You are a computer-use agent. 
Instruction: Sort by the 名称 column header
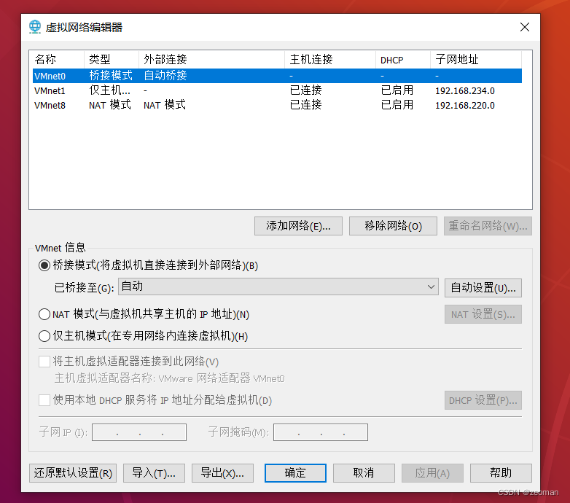point(57,59)
